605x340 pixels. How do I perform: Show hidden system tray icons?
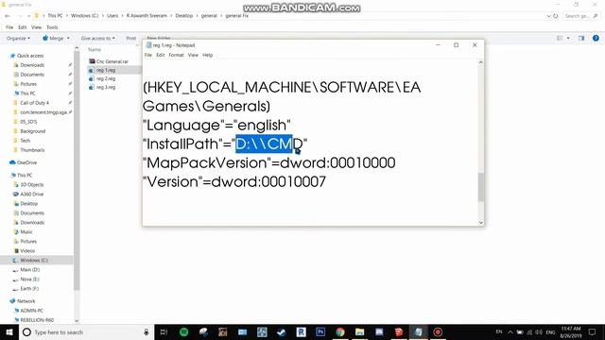[510, 331]
